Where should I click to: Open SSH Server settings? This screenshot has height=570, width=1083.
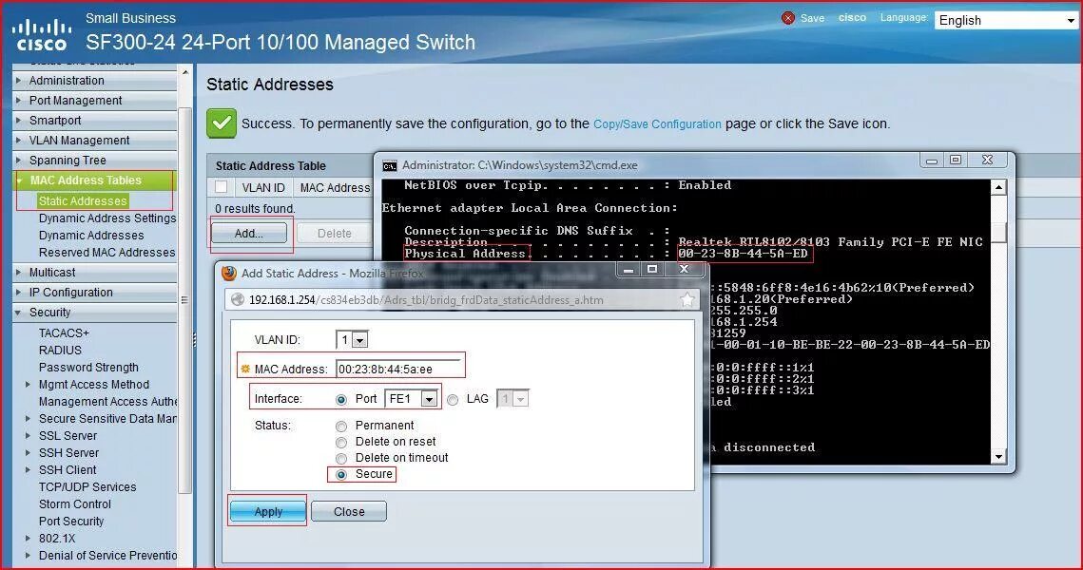pyautogui.click(x=68, y=453)
